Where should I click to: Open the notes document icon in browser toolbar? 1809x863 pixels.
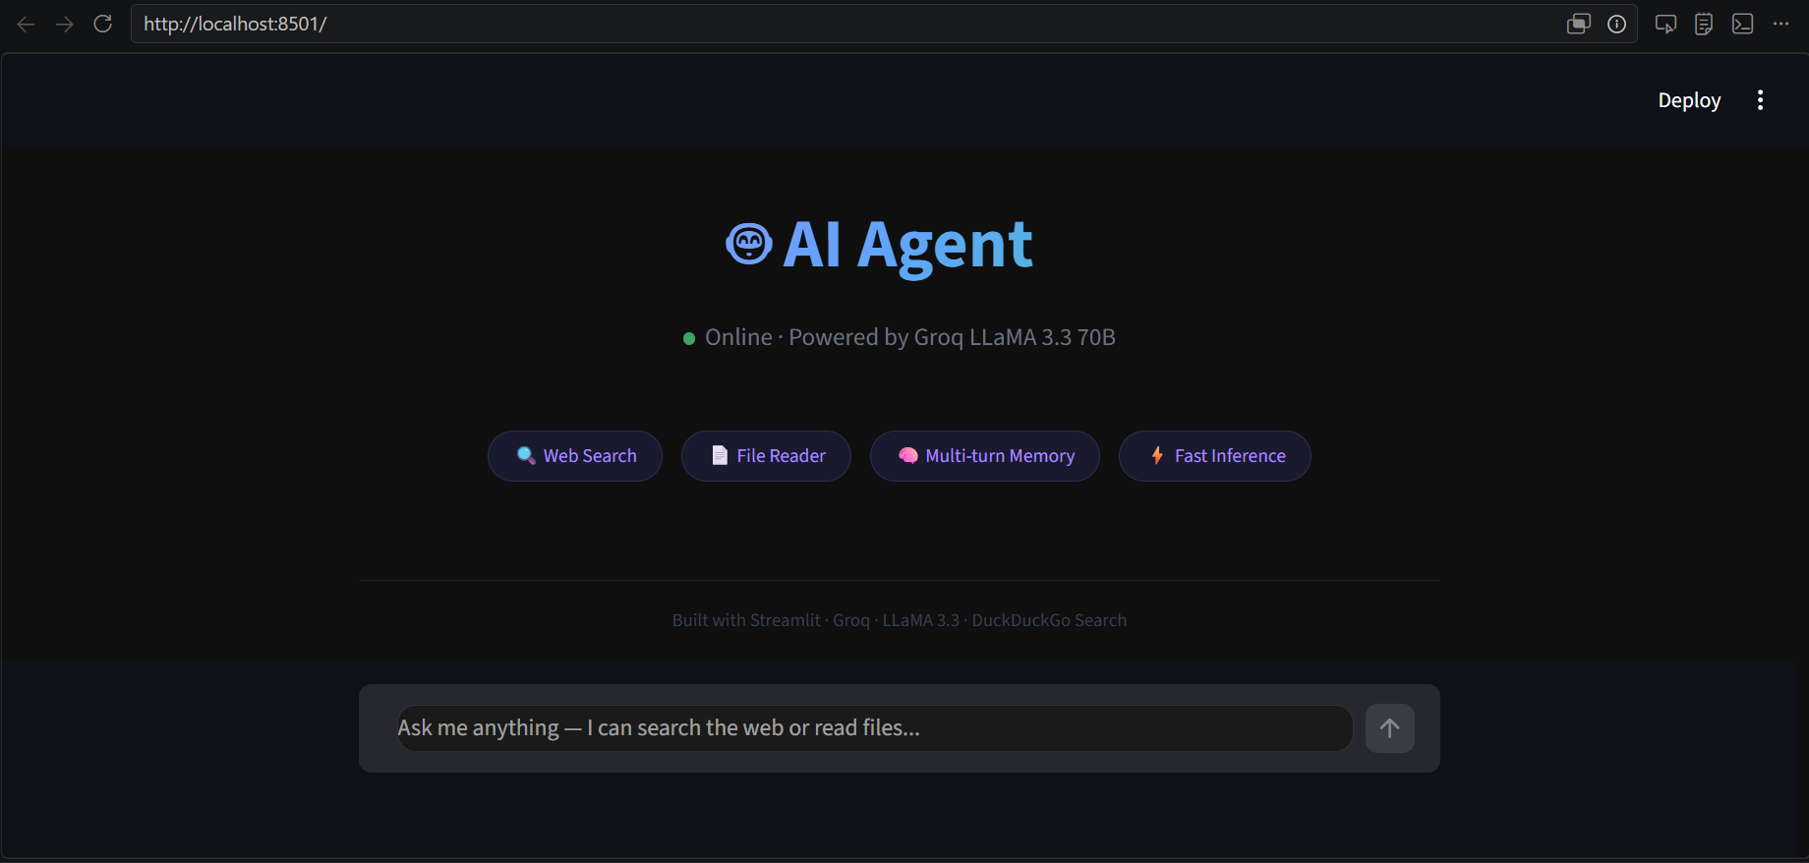(1704, 24)
